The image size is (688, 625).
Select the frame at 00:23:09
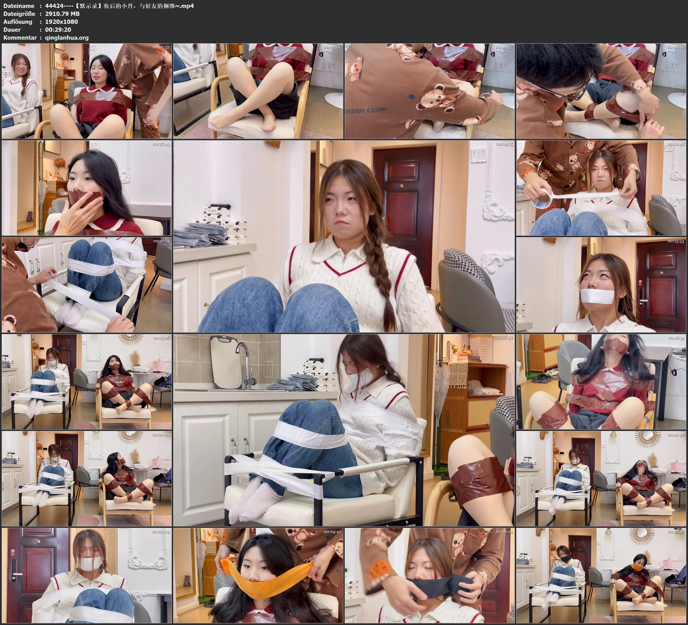87,575
